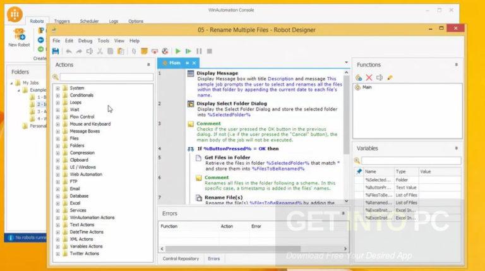This screenshot has width=485, height=271.
Task: Open the View menu
Action: tap(119, 41)
